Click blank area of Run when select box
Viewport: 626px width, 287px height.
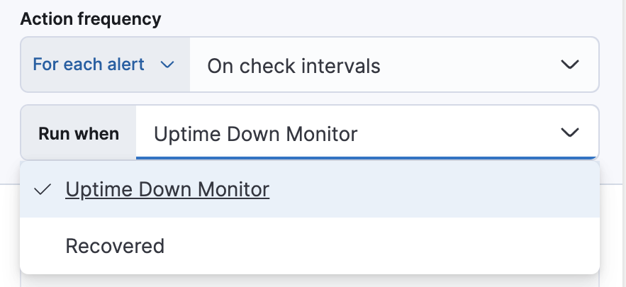pos(461,133)
